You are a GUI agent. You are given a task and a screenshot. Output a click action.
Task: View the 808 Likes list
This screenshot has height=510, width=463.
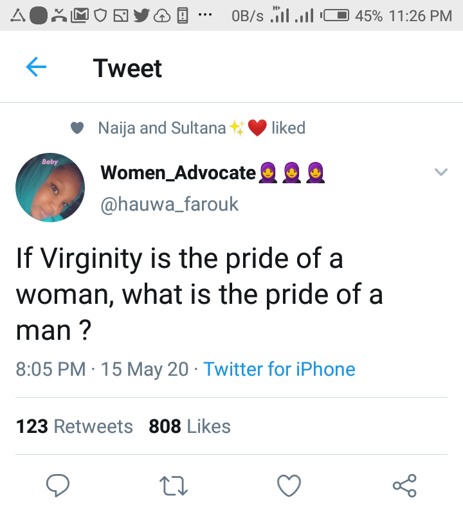(190, 426)
